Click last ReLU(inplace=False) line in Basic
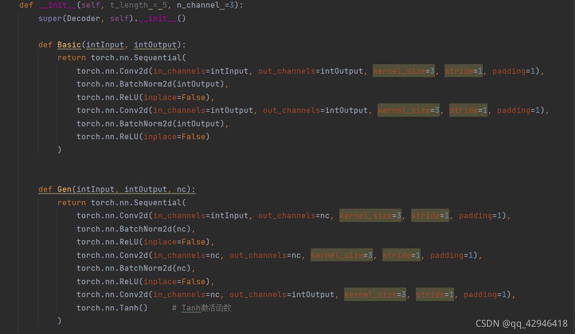The height and width of the screenshot is (334, 575). [x=143, y=136]
